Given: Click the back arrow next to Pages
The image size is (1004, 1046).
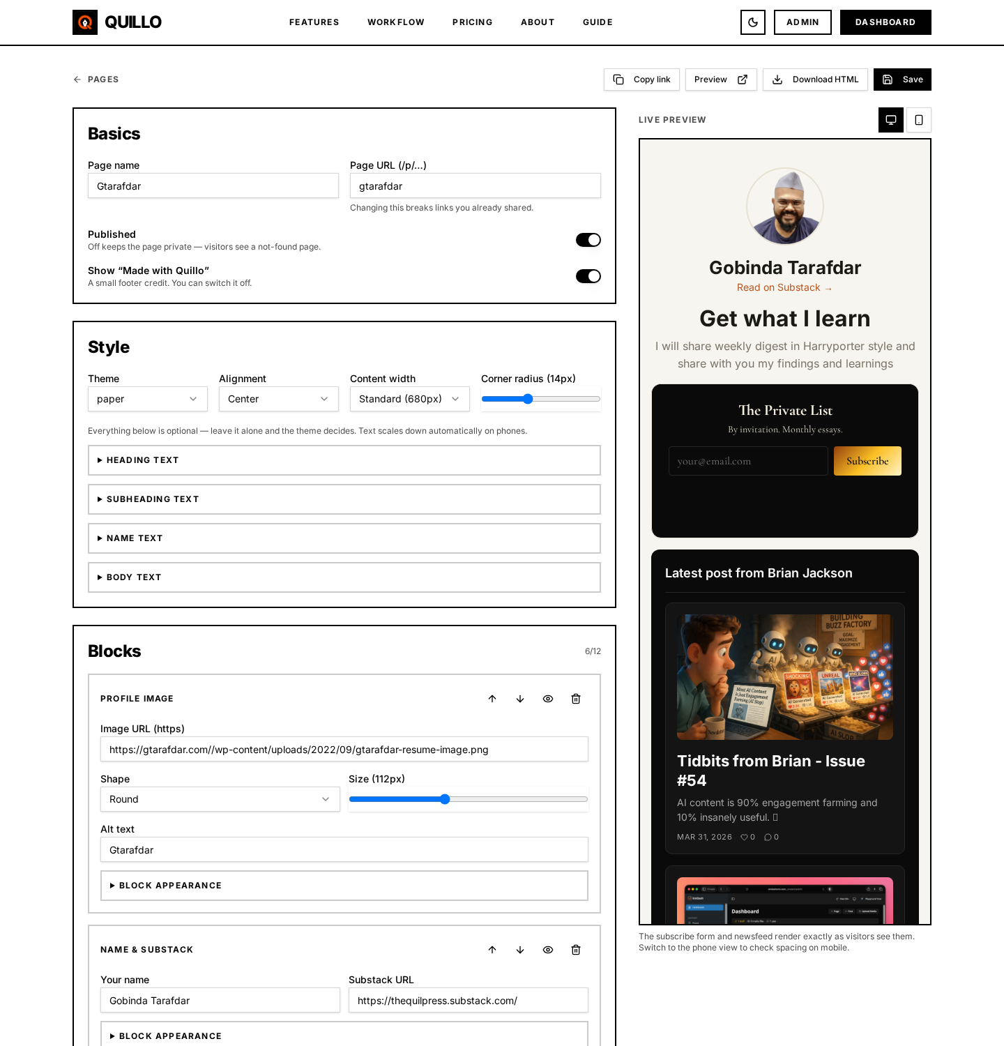Looking at the screenshot, I should (77, 79).
